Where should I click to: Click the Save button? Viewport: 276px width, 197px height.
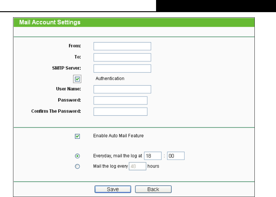pyautogui.click(x=113, y=189)
